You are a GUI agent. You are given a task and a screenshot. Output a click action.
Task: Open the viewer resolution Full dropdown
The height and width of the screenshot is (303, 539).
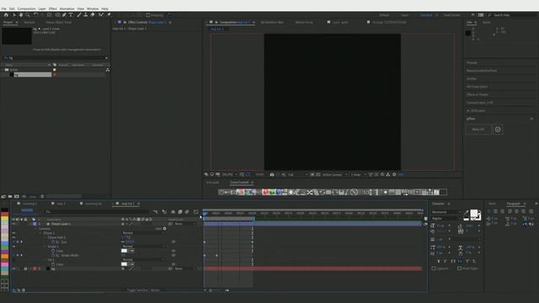point(297,174)
